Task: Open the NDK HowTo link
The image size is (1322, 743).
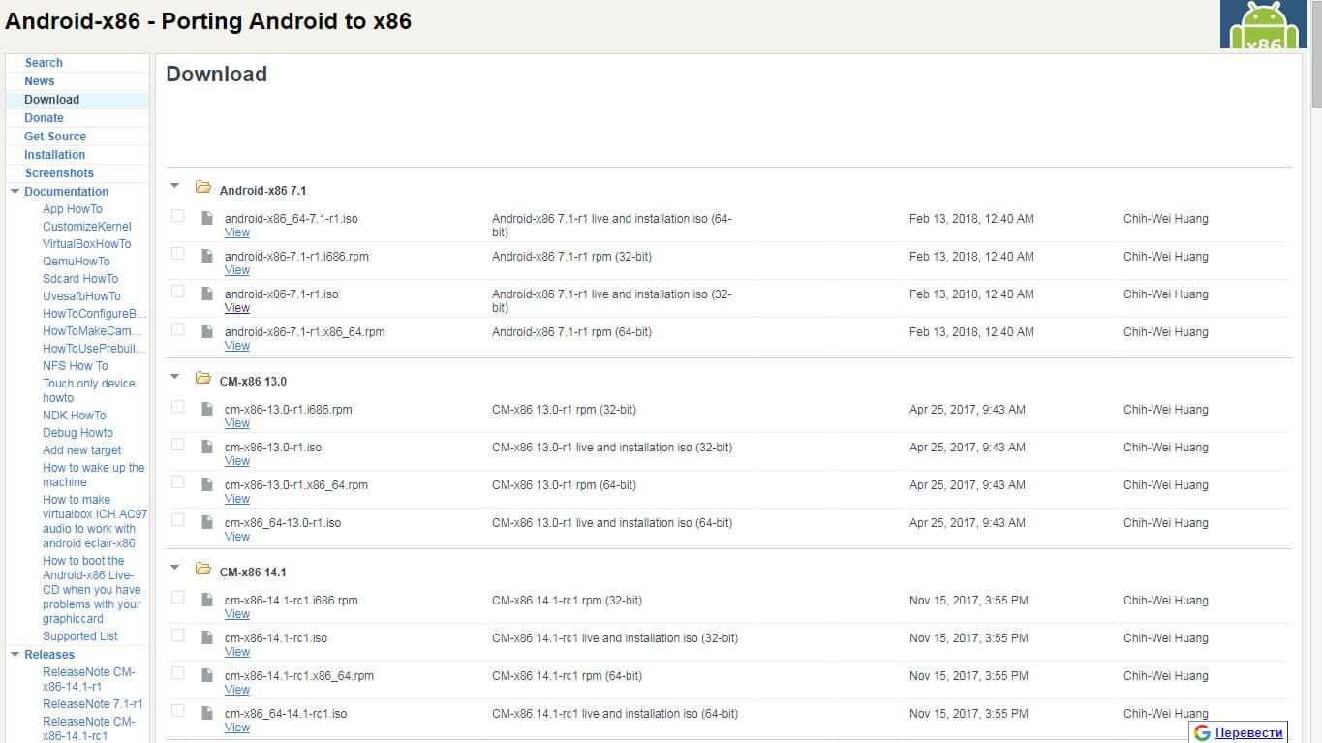Action: tap(75, 416)
